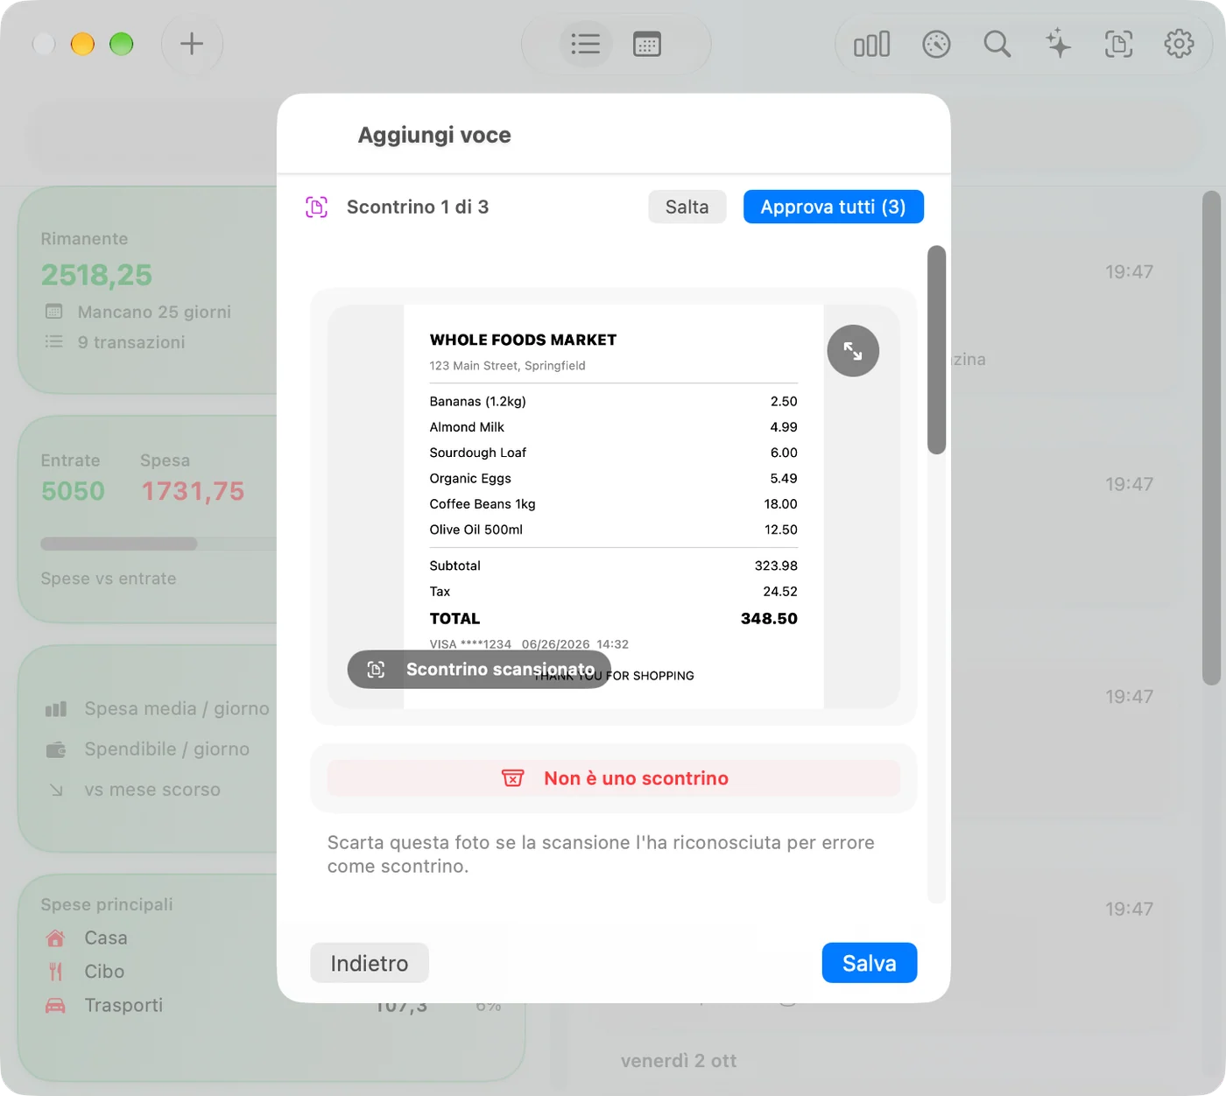
Task: Click the magnifier search icon
Action: pos(997,44)
